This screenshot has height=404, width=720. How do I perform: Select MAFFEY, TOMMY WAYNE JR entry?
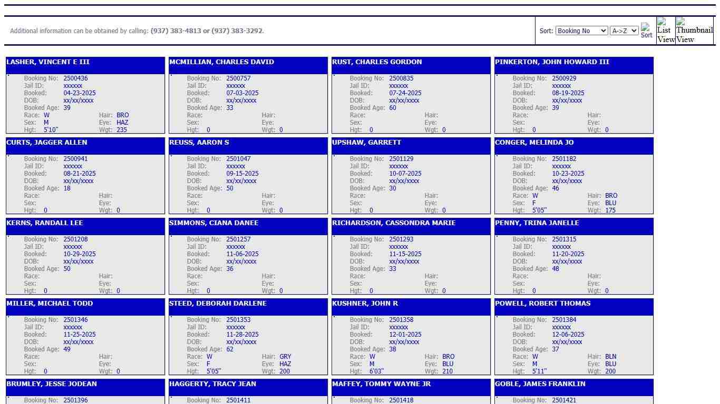click(x=381, y=384)
